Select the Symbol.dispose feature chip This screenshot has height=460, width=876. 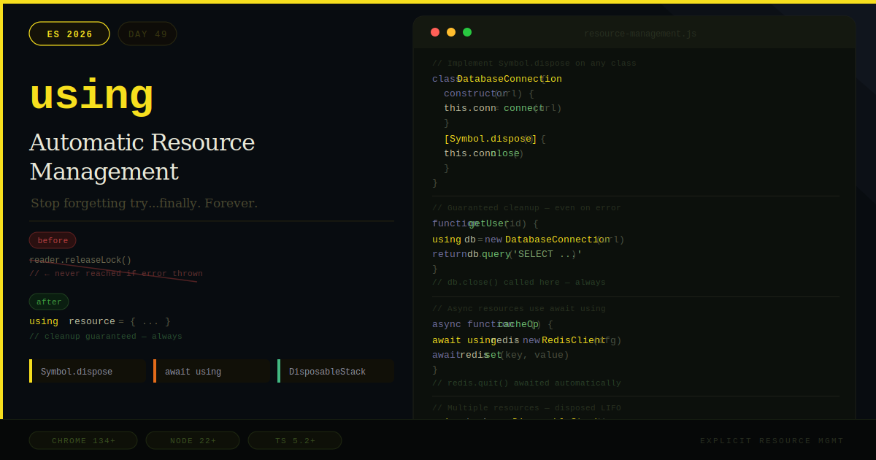pos(87,371)
